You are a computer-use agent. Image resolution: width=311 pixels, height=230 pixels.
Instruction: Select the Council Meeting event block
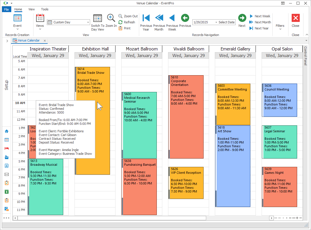point(280,100)
